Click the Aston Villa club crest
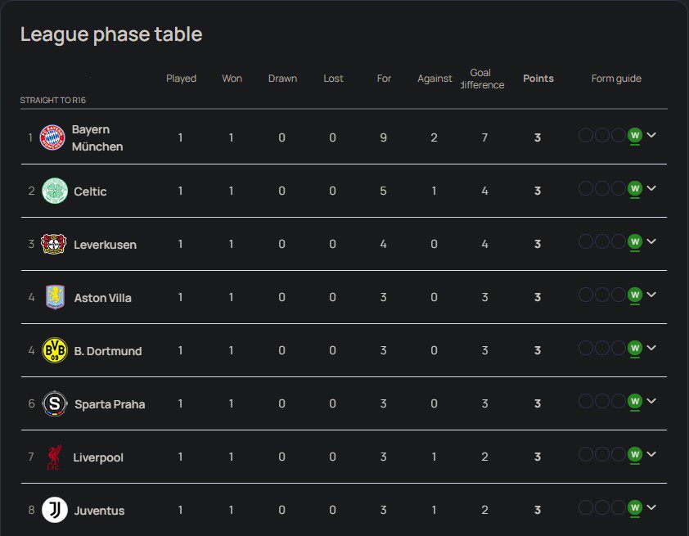Image resolution: width=689 pixels, height=536 pixels. [x=54, y=297]
